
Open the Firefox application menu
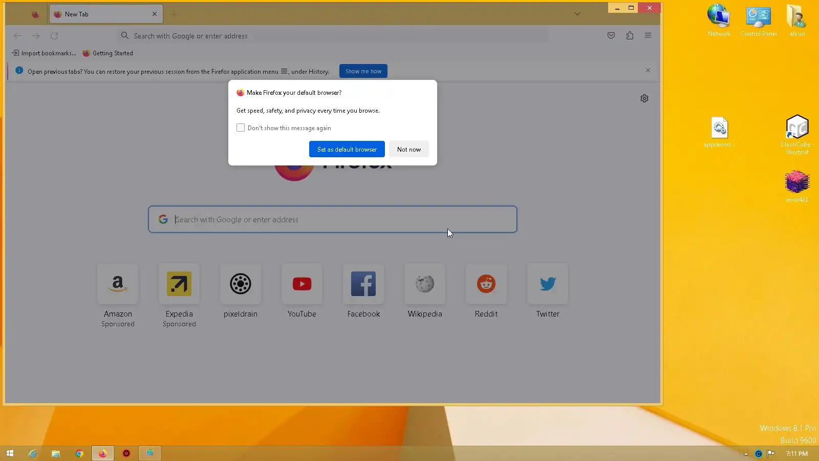pos(648,36)
